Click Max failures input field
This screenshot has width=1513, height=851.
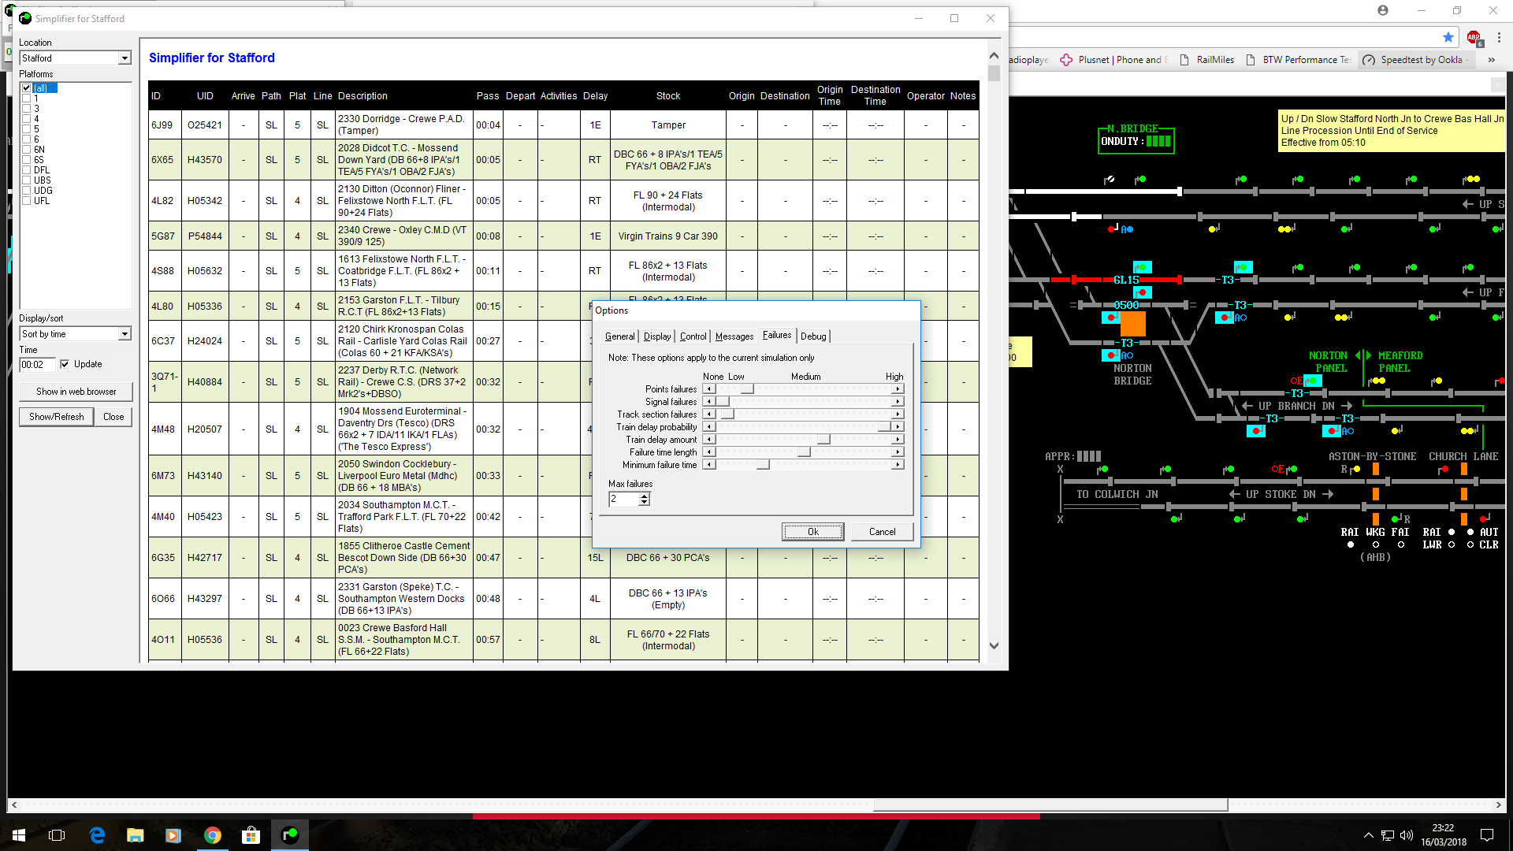(x=624, y=500)
